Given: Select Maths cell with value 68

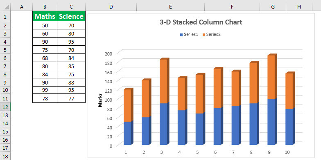Looking at the screenshot, I should click(x=45, y=58).
